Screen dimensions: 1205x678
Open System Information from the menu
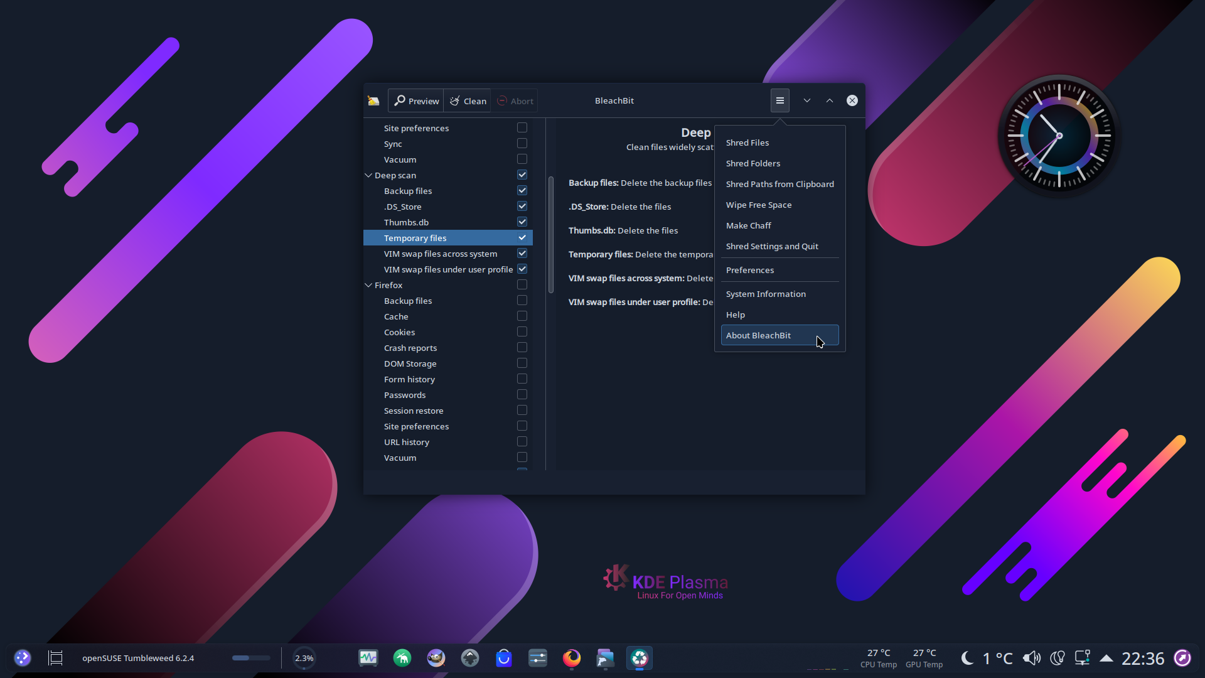[x=779, y=294]
